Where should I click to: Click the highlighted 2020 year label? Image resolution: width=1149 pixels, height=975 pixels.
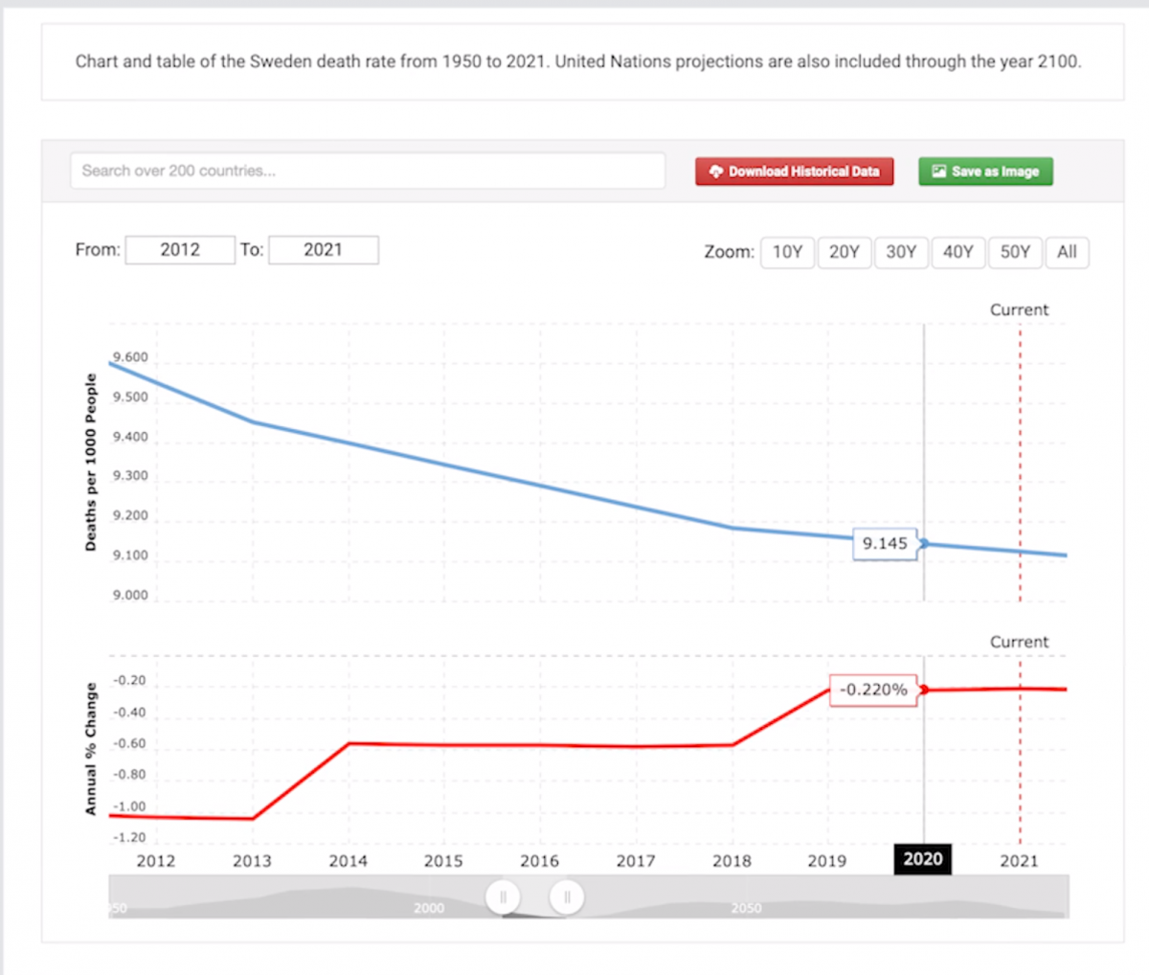point(922,859)
